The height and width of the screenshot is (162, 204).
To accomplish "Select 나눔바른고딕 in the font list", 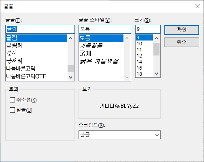I will (x=36, y=68).
